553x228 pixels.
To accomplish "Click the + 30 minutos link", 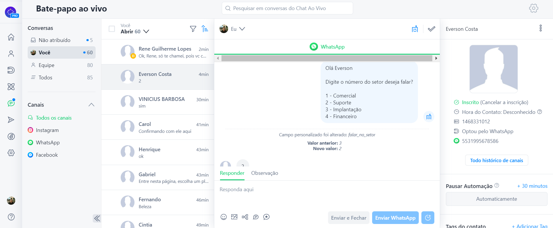I will click(532, 186).
